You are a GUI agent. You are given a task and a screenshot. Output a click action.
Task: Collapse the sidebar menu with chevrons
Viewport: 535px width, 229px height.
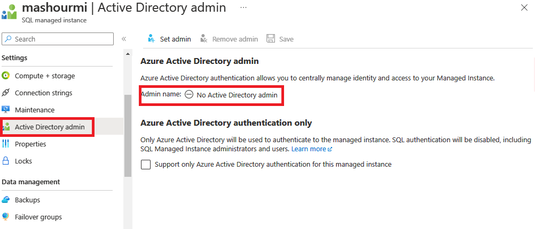(124, 39)
